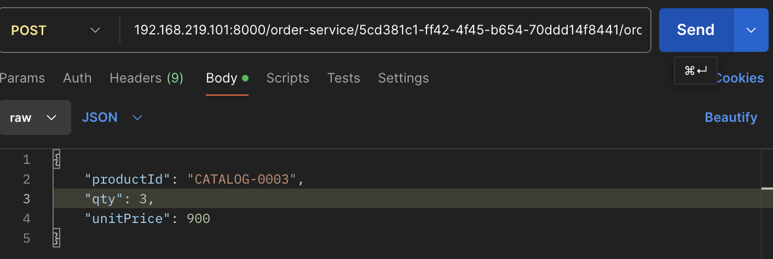Viewport: 773px width, 259px height.
Task: Switch to the Params tab
Action: pyautogui.click(x=22, y=78)
